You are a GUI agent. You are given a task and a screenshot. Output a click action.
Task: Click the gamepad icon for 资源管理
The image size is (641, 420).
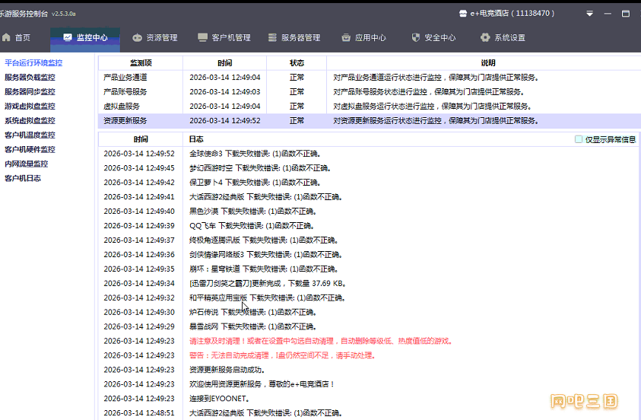coord(137,37)
